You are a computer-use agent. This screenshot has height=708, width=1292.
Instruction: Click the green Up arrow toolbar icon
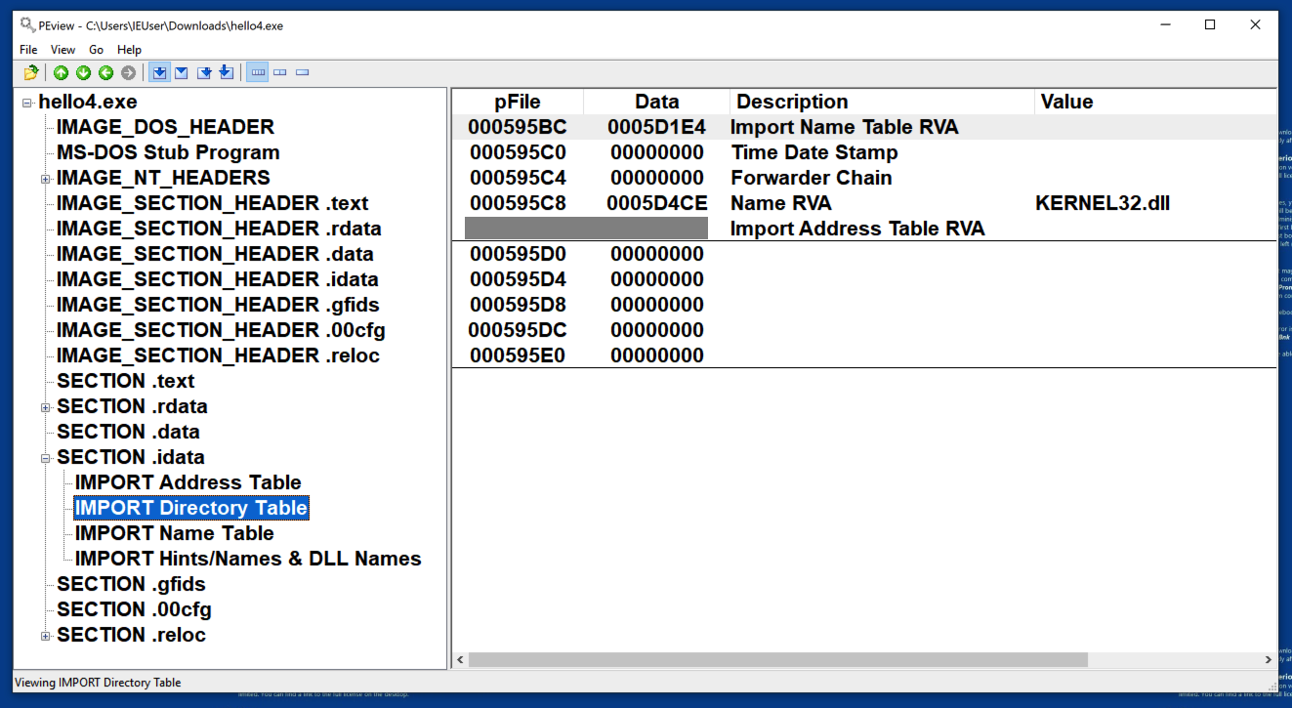[61, 72]
